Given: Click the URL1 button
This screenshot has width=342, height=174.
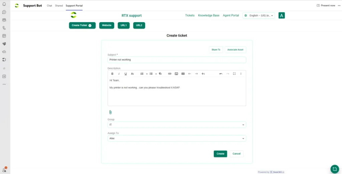Looking at the screenshot, I should click(x=124, y=25).
